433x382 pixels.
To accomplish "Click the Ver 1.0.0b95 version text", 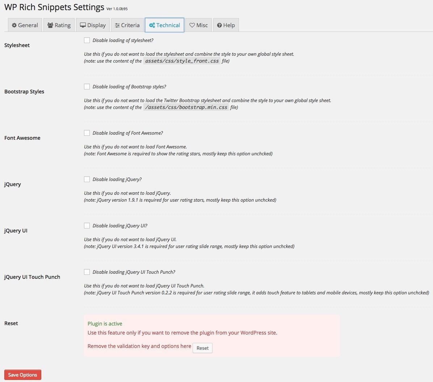I will (x=117, y=9).
